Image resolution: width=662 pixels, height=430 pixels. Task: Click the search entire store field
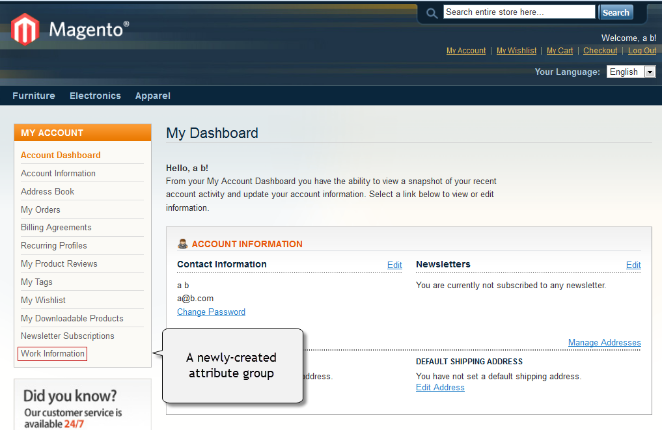pos(519,12)
